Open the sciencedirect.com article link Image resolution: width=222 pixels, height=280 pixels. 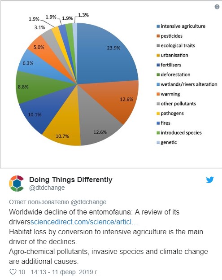(84, 222)
